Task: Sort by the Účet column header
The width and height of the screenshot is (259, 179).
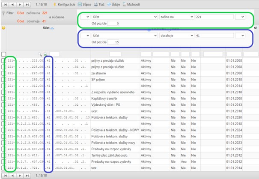Action: (x=45, y=28)
